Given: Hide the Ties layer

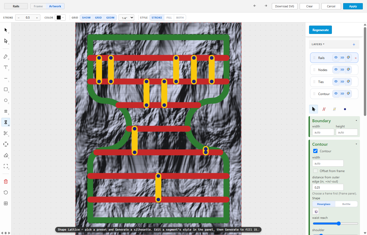Looking at the screenshot, I should [336, 81].
